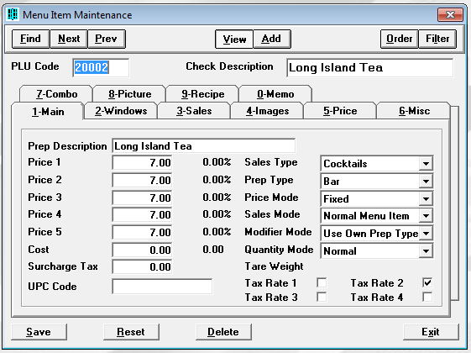Select the 8-Picture tab
Viewport: 471px width, 353px height.
click(130, 94)
